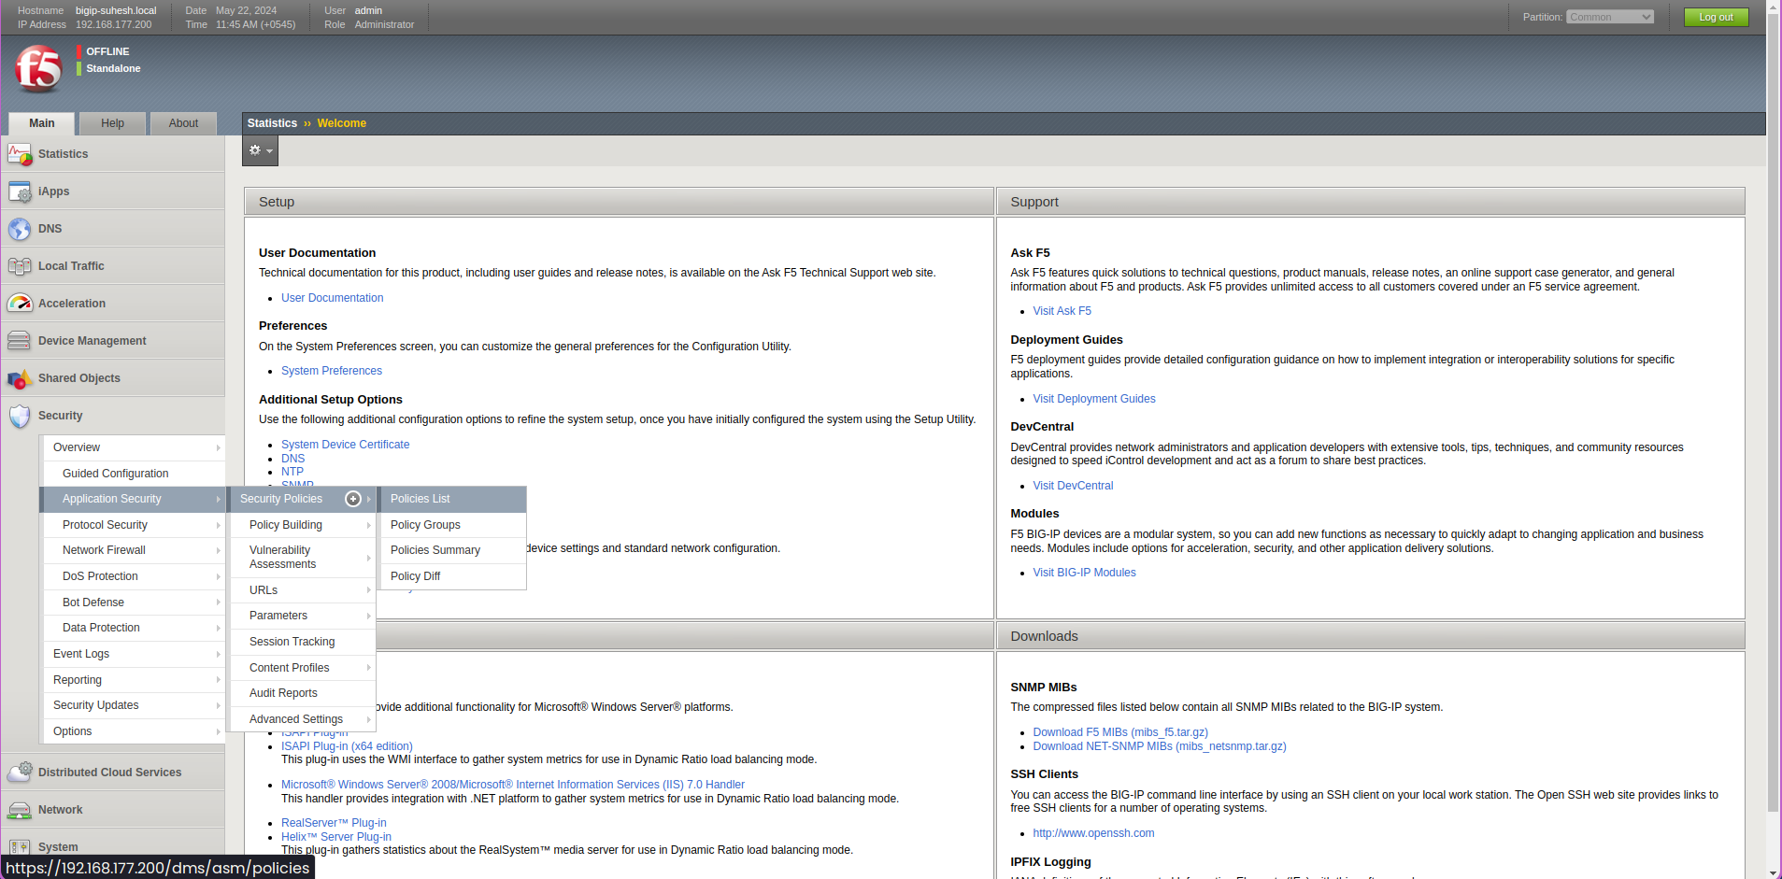Click the F5 logo icon
The width and height of the screenshot is (1782, 879).
pos(38,69)
